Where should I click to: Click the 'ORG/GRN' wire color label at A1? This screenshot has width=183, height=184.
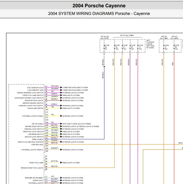tap(55, 86)
